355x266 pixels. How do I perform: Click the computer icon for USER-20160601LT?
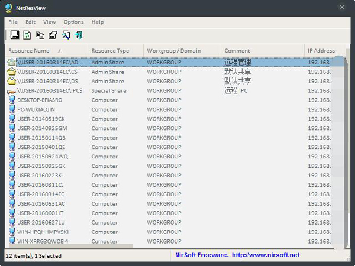tap(12, 213)
